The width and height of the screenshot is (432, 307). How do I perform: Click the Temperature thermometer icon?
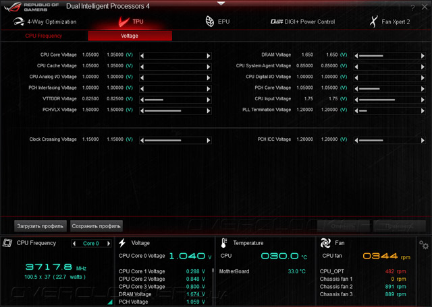point(223,243)
